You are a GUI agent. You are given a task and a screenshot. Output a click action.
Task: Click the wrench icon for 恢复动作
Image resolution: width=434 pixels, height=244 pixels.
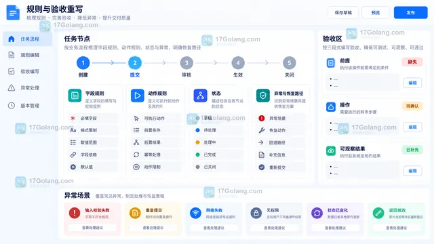(262, 130)
